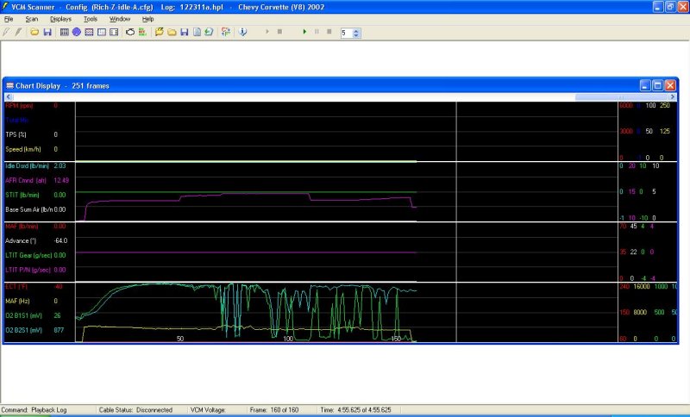Image resolution: width=690 pixels, height=417 pixels.
Task: Click the Speed (km/h) chart label
Action: (23, 149)
